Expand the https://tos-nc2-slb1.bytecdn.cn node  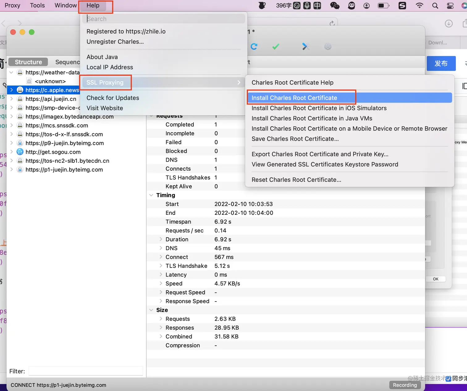(11, 160)
